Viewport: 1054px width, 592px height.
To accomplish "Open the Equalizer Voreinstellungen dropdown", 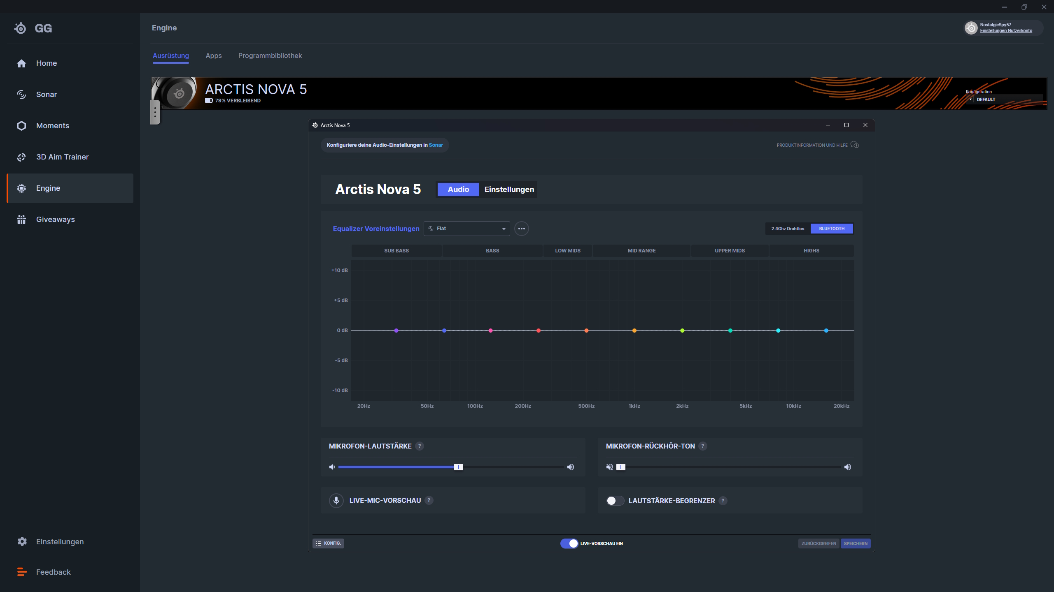I will [x=467, y=229].
